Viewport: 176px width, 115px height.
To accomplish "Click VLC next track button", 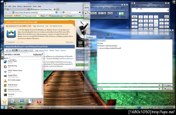I will [x=95, y=13].
